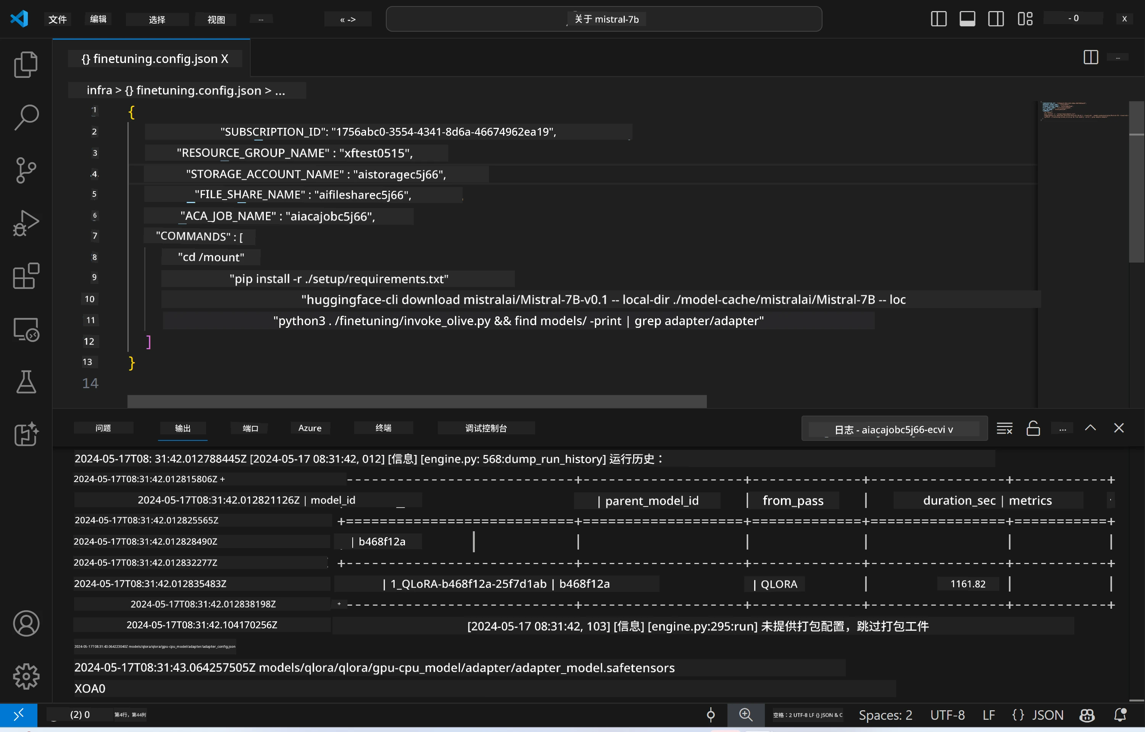Open the 文件 menu
This screenshot has width=1145, height=732.
(x=58, y=19)
